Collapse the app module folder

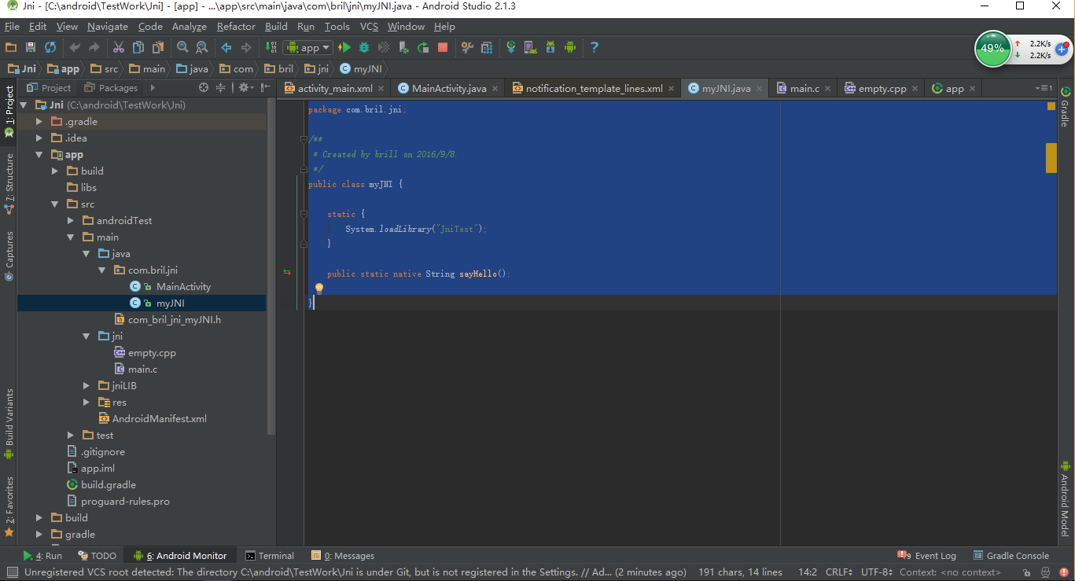(x=39, y=155)
